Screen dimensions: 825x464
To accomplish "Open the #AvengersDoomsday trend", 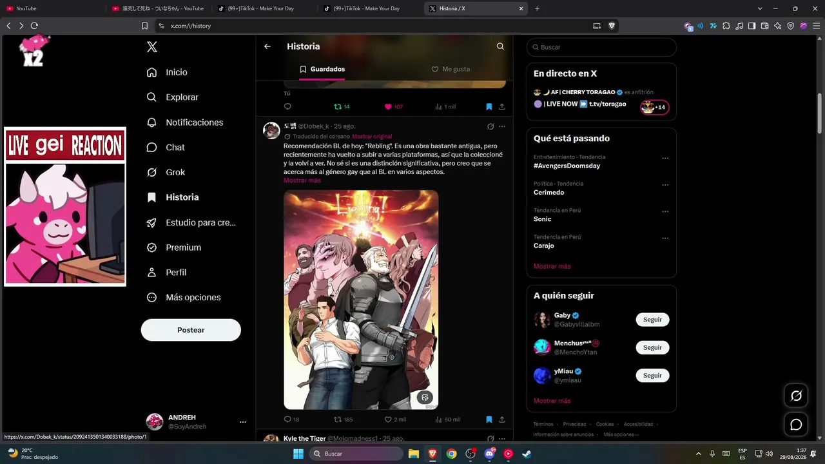I will (567, 166).
